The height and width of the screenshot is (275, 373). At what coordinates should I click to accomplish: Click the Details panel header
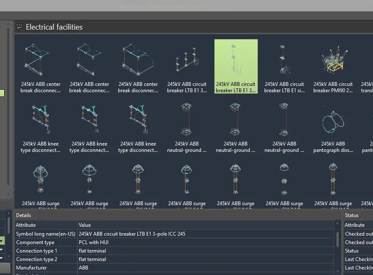[x=24, y=215]
